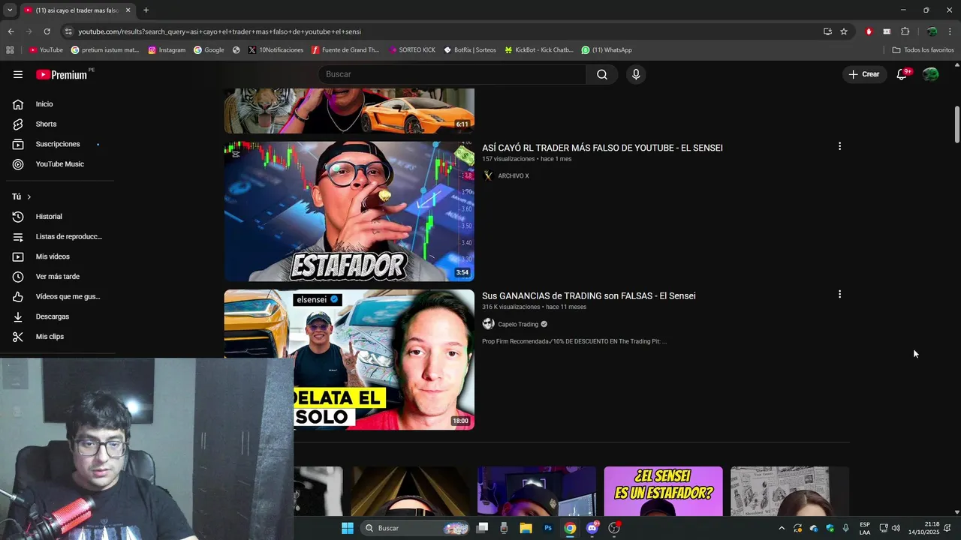Open the SORTEO KICK bookmark

(x=412, y=50)
